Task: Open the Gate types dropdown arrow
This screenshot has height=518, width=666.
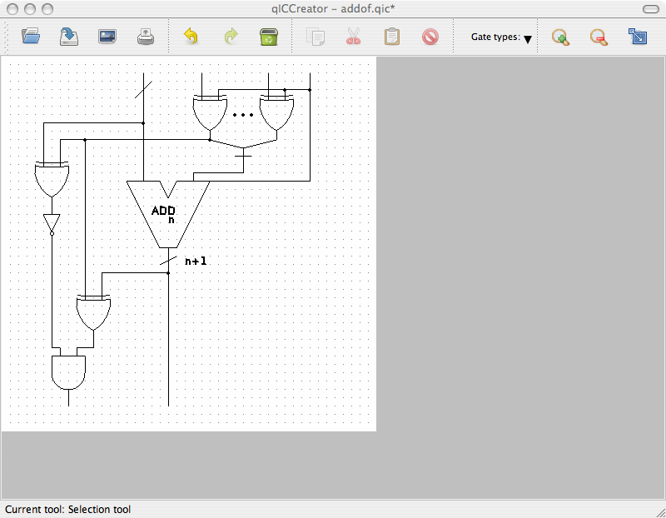Action: tap(528, 39)
